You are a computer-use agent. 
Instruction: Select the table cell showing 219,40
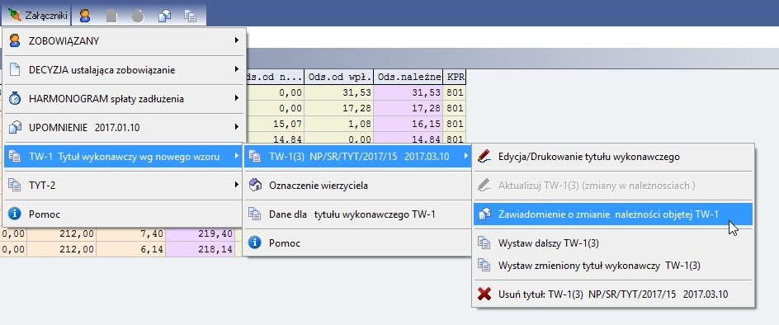[x=201, y=234]
